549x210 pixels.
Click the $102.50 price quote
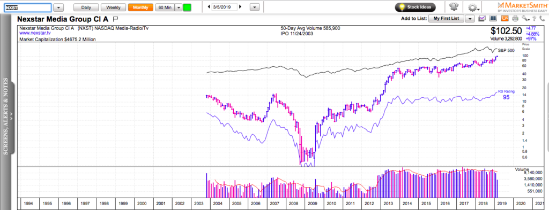(506, 30)
